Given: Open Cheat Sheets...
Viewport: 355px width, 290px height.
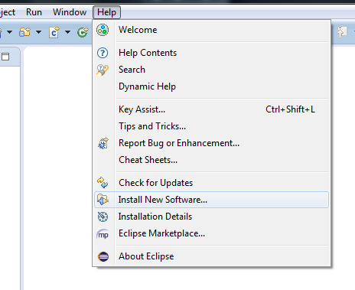Looking at the screenshot, I should coord(211,160).
